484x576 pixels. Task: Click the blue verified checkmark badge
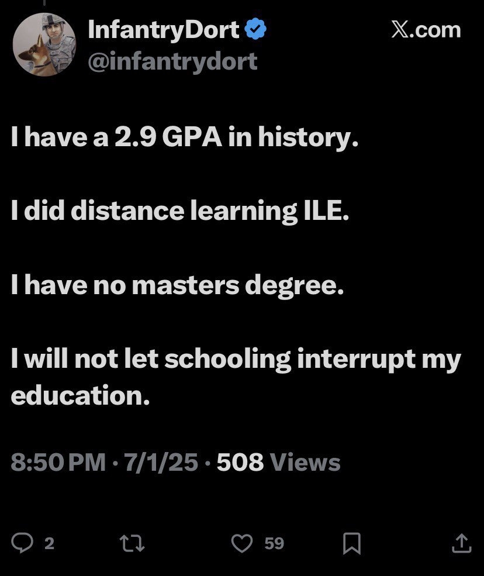tap(255, 30)
